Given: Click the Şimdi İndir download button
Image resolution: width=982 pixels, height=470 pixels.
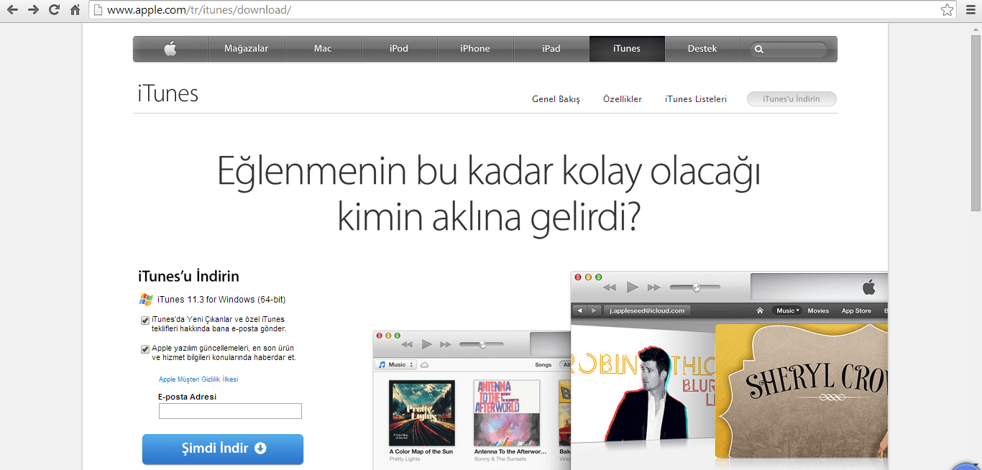Looking at the screenshot, I should [223, 448].
